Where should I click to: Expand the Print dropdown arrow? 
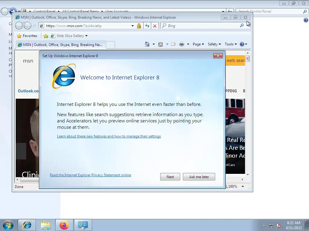pos(188,44)
